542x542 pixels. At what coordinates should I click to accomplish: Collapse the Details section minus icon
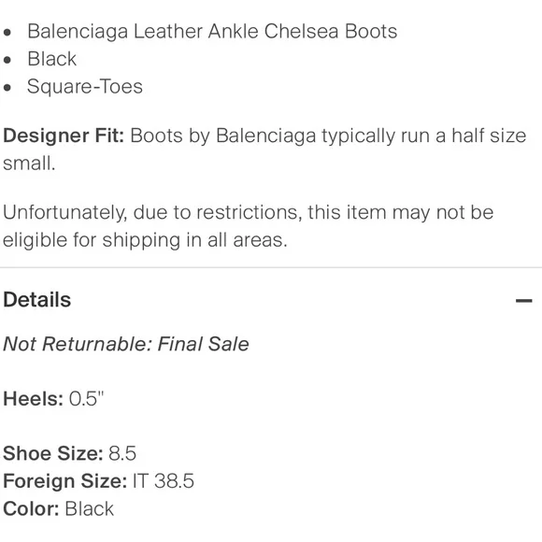tap(523, 300)
